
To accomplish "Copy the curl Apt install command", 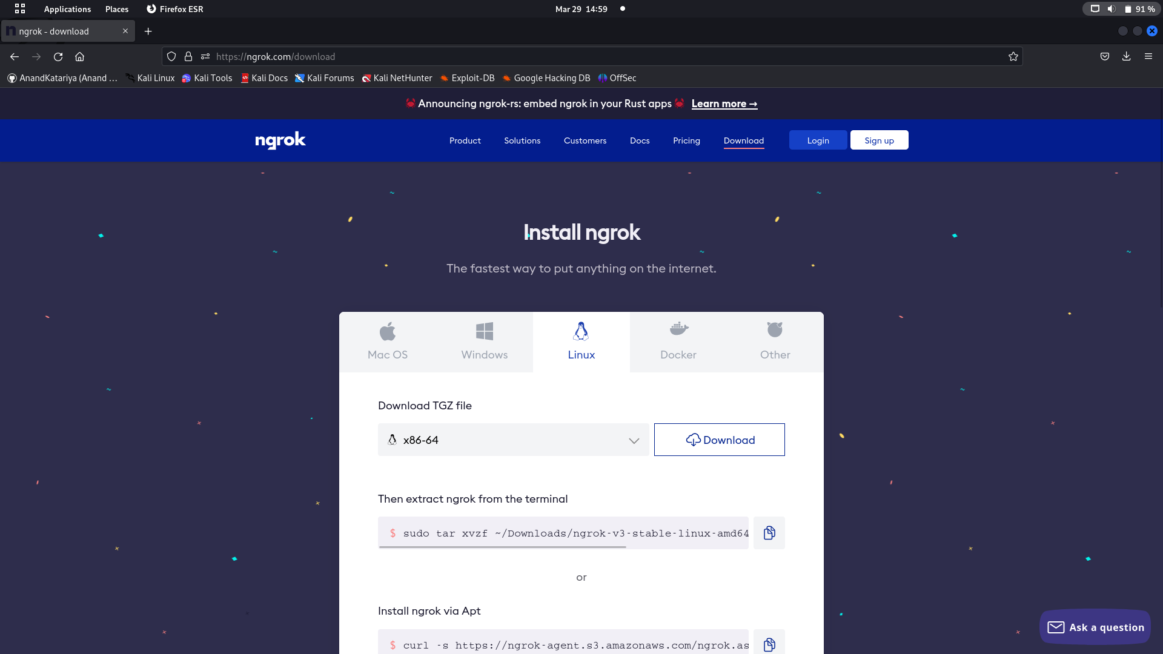I will [769, 644].
